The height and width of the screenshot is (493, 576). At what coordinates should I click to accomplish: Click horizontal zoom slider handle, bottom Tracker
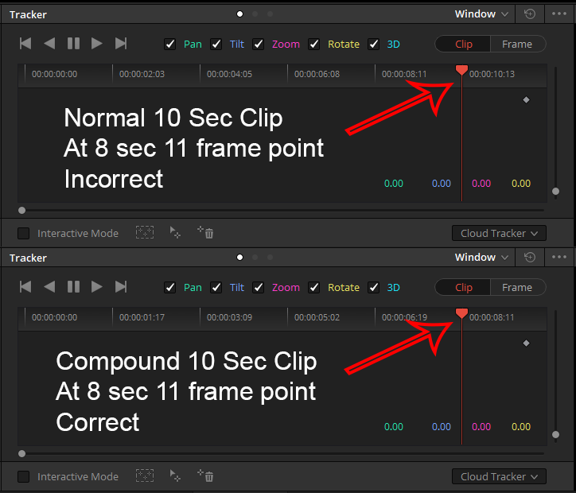pos(22,454)
